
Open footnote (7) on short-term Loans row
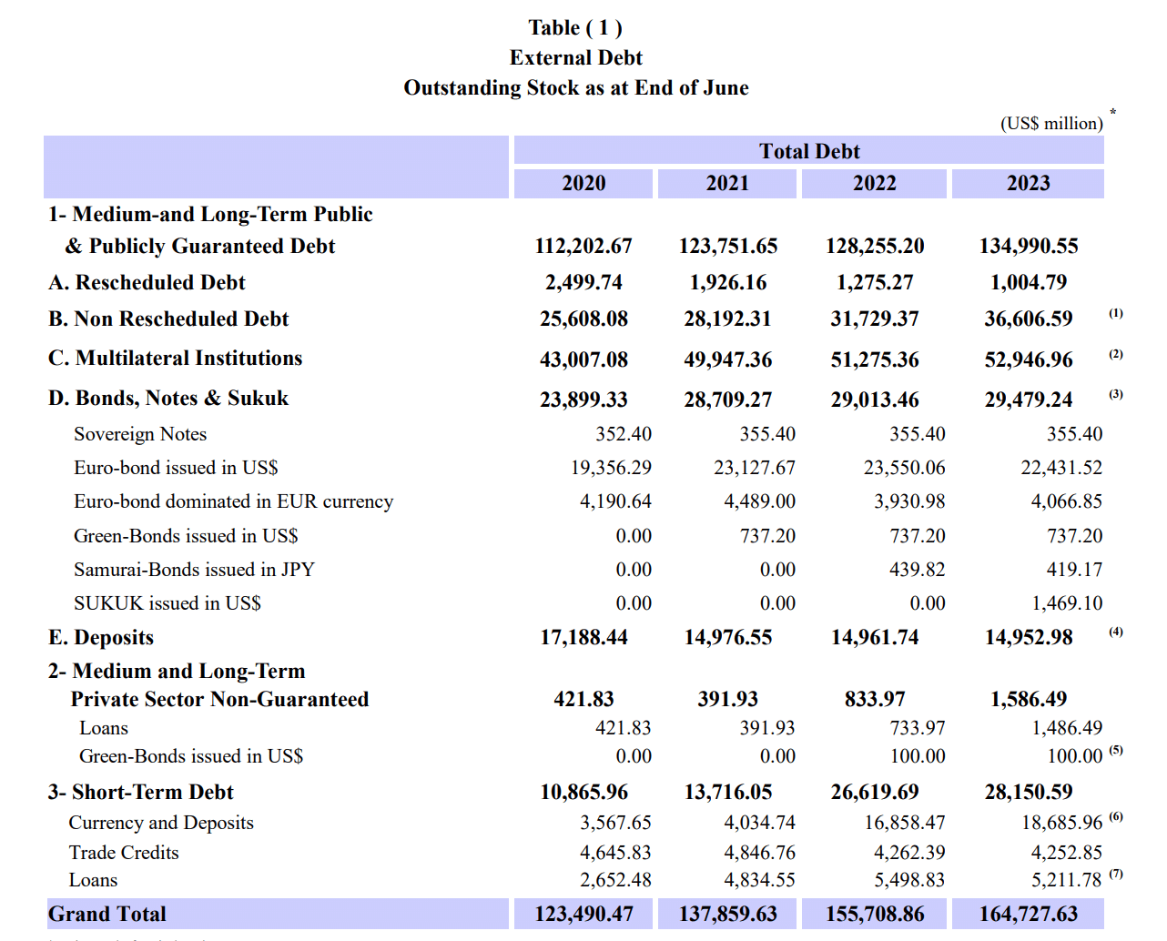1116,875
